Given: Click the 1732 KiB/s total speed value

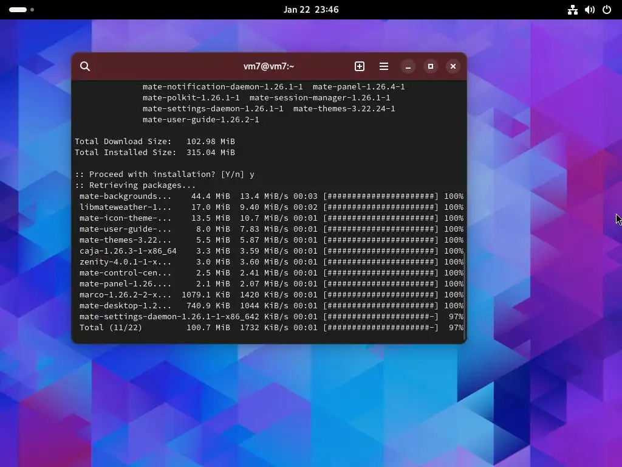Looking at the screenshot, I should pos(264,328).
